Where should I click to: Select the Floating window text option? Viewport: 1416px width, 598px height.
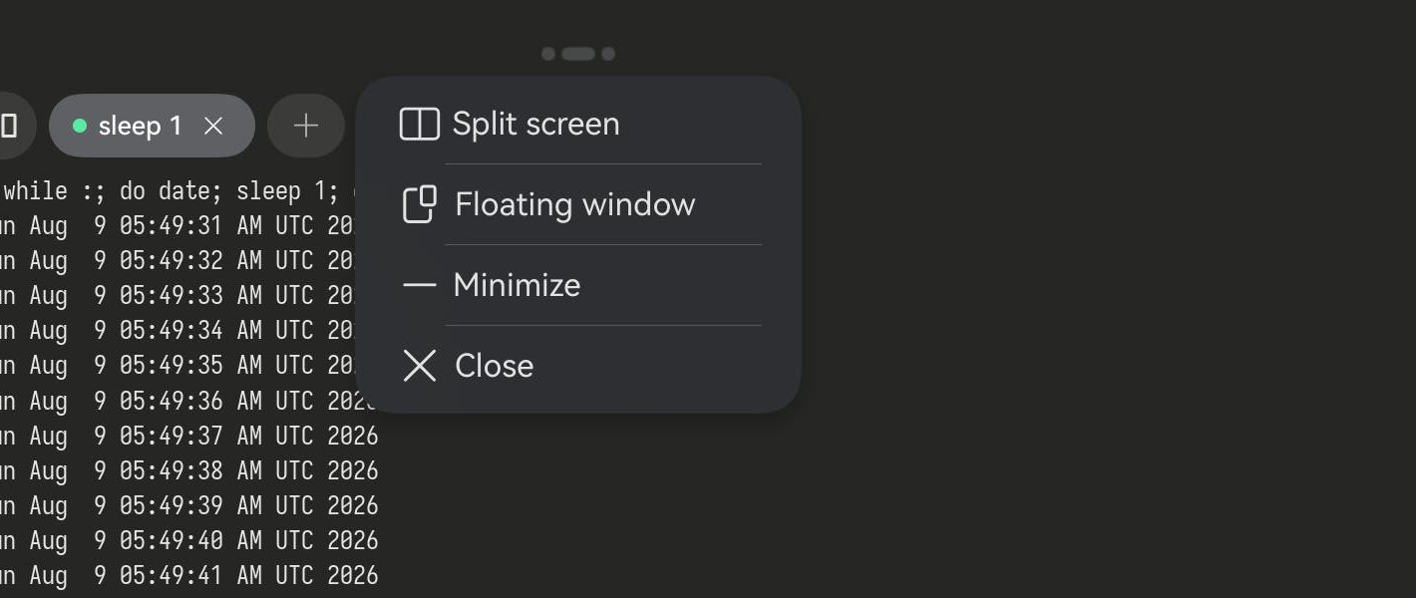(x=575, y=204)
